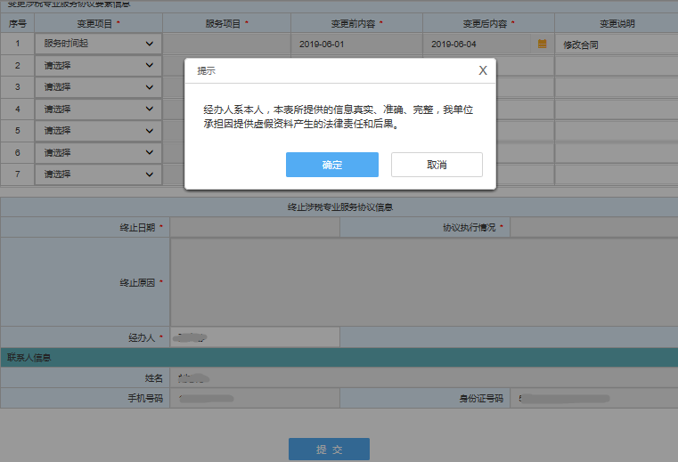Click the 变更说明 field containing 修改合同
678x462 pixels.
[x=615, y=44]
